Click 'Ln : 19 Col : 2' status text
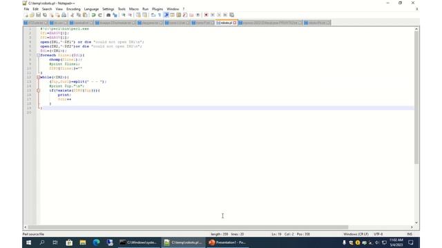This screenshot has height=248, width=442. (x=282, y=234)
